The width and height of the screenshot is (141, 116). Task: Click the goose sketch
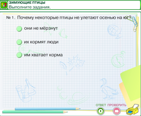point(109,89)
